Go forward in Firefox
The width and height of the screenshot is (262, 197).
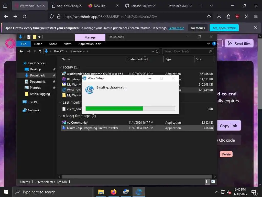tap(15, 16)
